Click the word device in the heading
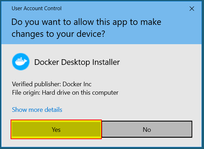This screenshot has width=204, height=149. 91,34
